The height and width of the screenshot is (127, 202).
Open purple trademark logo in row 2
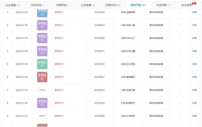point(42,25)
